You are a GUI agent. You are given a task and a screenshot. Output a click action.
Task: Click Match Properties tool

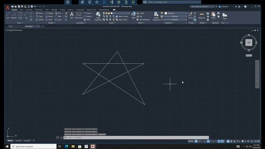(x=156, y=16)
